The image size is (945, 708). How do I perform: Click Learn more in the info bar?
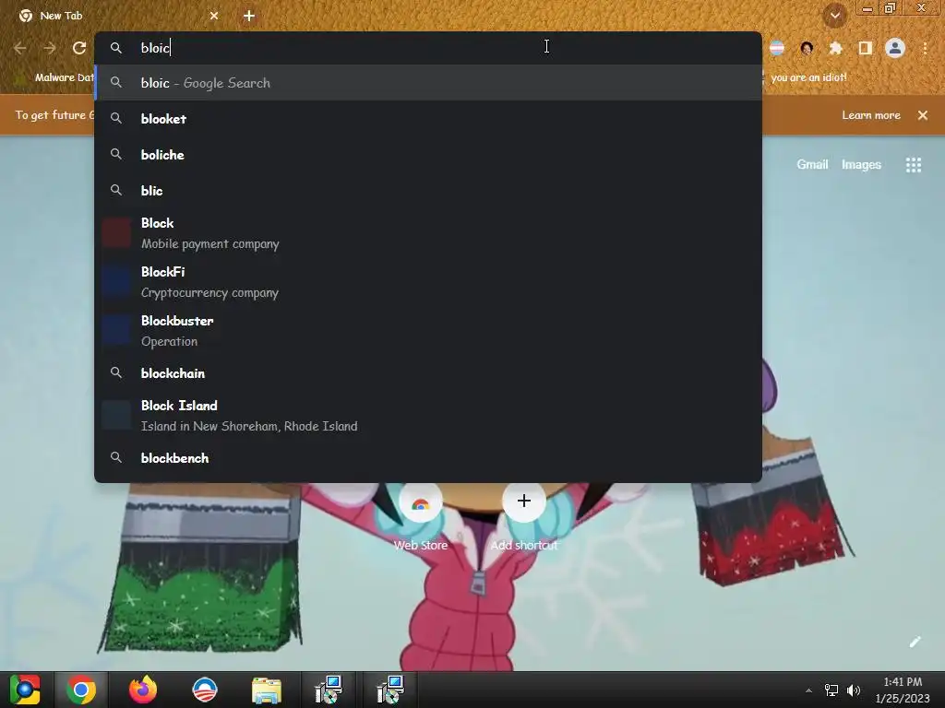tap(871, 115)
